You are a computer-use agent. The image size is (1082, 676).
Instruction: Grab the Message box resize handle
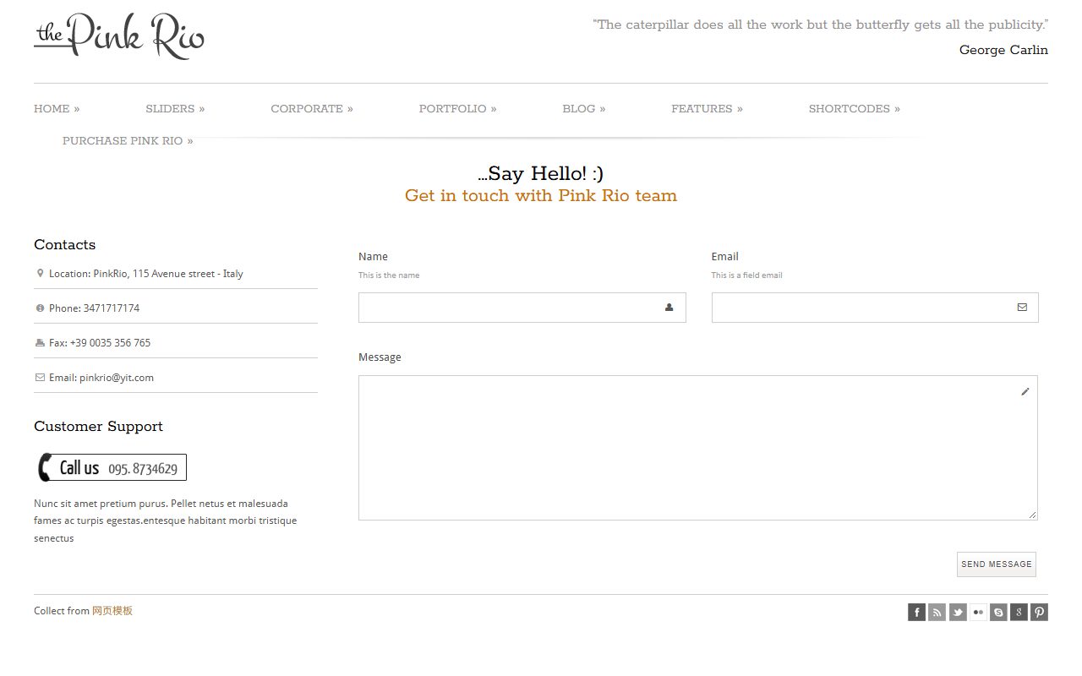[1032, 515]
